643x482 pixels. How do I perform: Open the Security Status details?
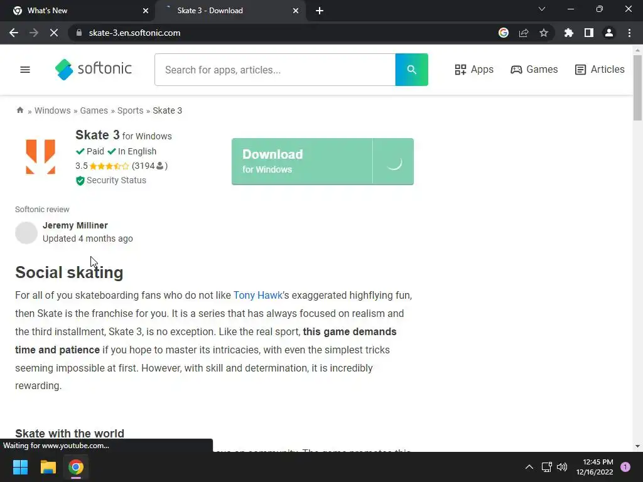pyautogui.click(x=116, y=180)
